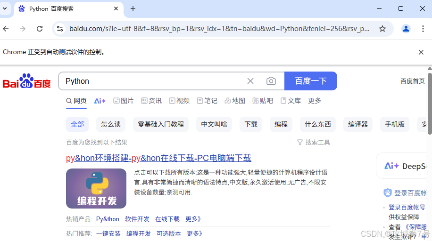Expand 更多》 in the 热门推荐 row
432x241 pixels.
click(194, 233)
